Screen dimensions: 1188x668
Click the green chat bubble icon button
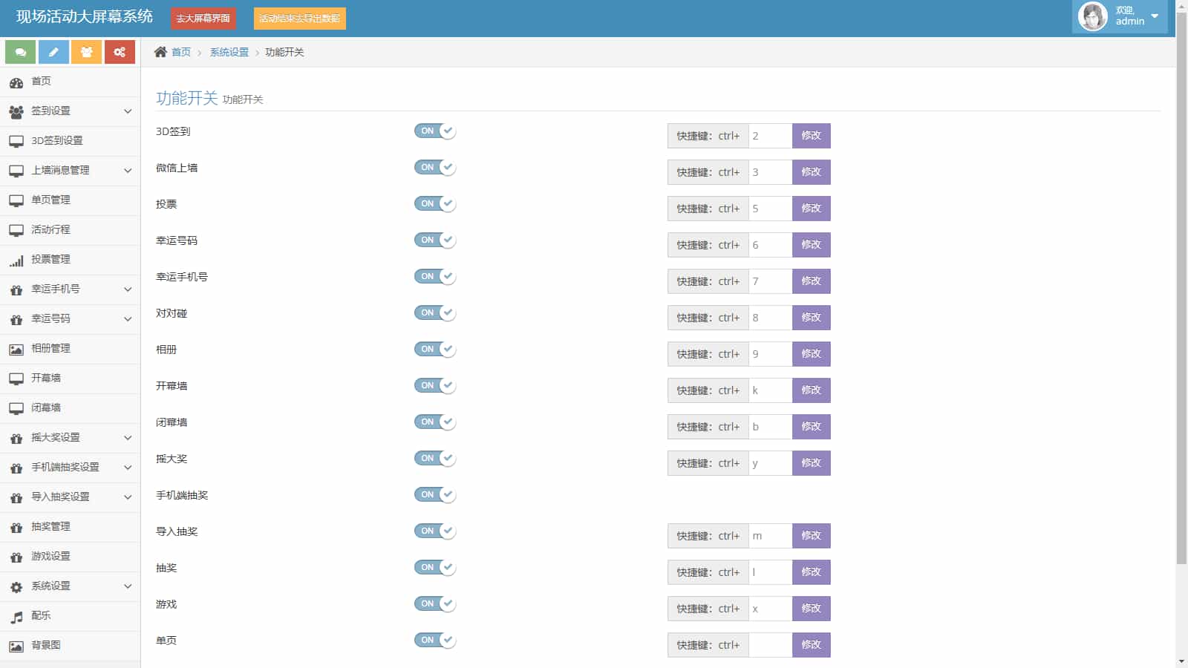[21, 52]
